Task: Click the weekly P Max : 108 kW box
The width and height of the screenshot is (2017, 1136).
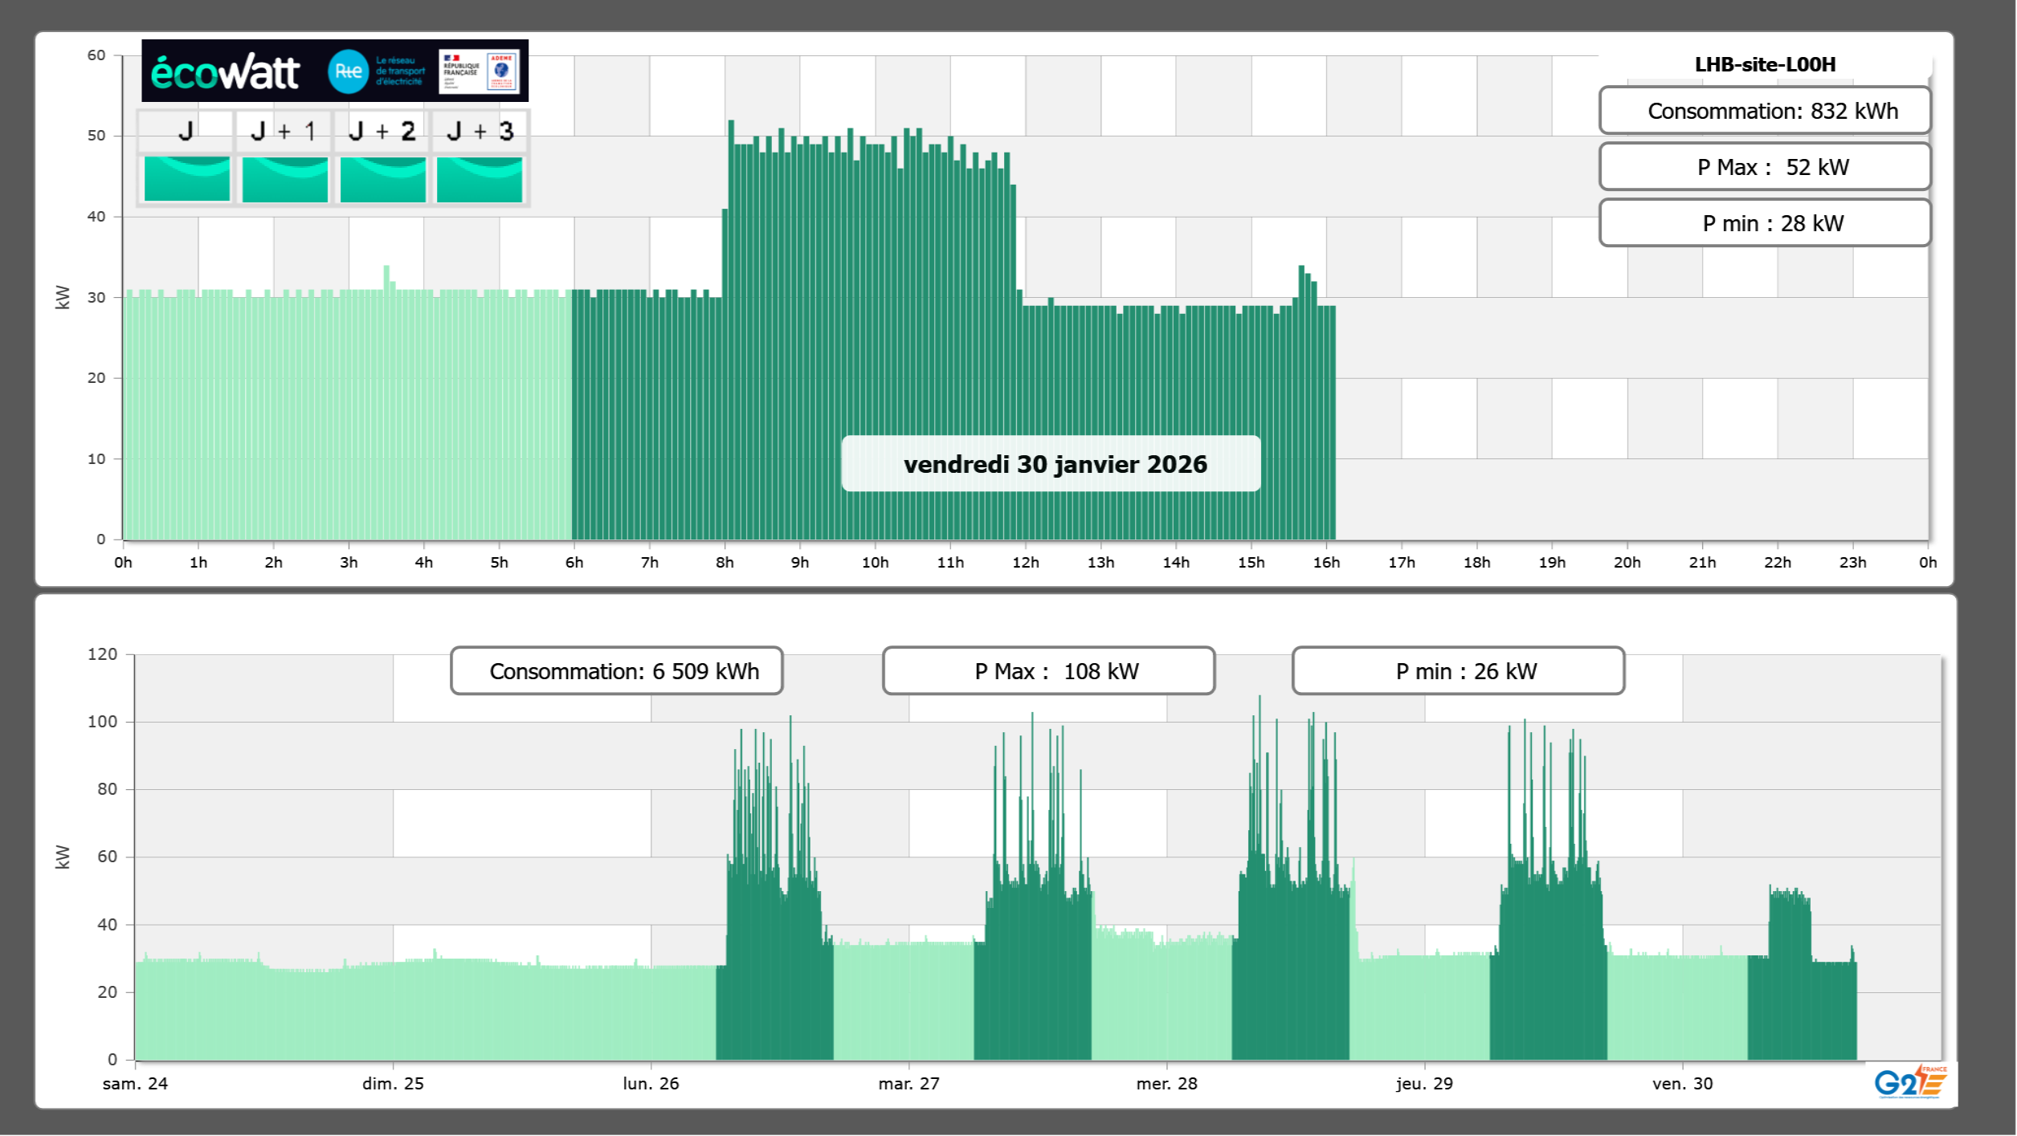Action: point(1048,671)
